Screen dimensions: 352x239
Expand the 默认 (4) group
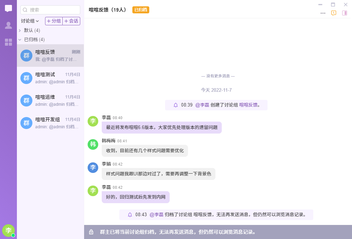pyautogui.click(x=20, y=31)
